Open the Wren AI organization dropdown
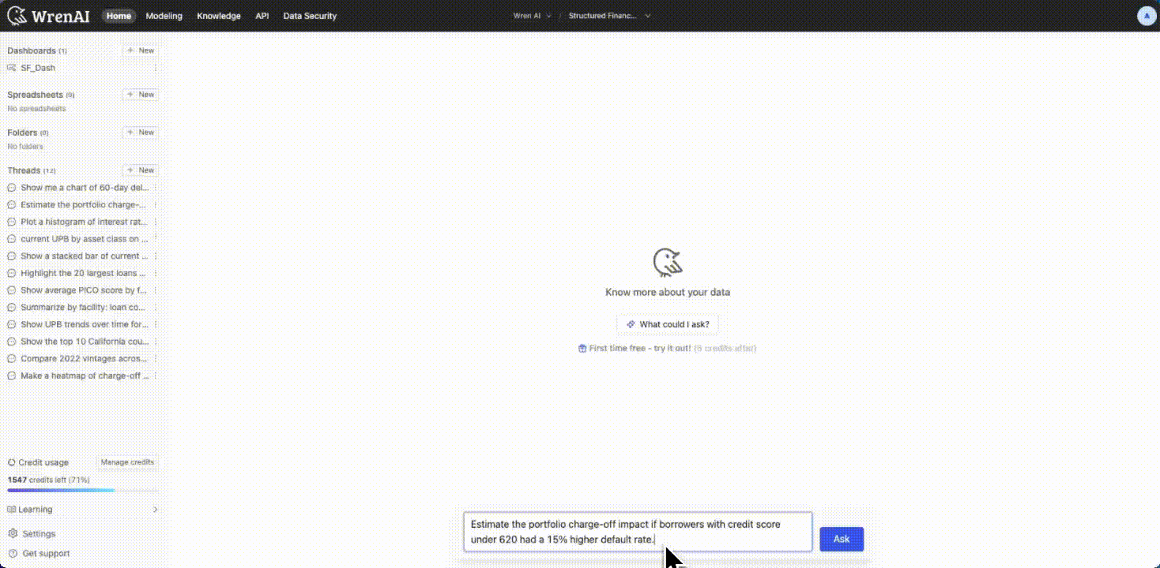Screen dimensions: 1160x568 pyautogui.click(x=532, y=16)
